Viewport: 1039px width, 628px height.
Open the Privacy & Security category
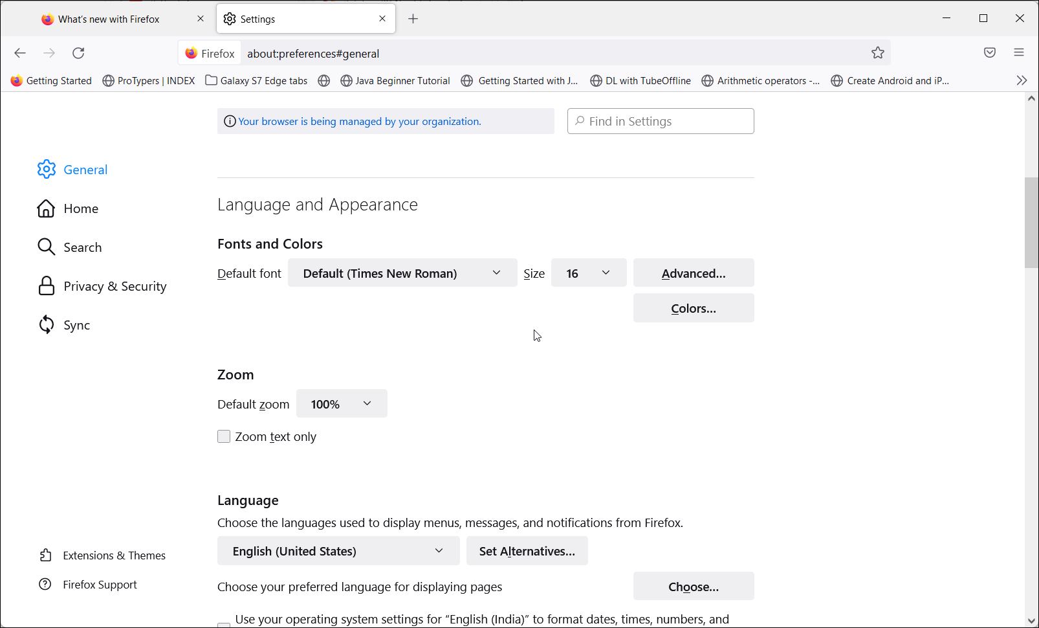[x=115, y=286]
